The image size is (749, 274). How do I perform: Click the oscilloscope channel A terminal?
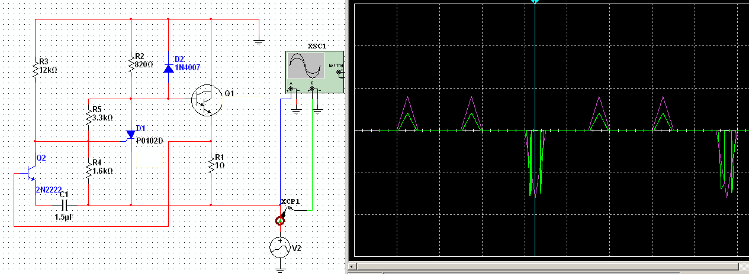pos(291,90)
